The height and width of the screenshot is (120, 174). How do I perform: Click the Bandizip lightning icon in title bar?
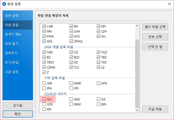tap(4, 4)
